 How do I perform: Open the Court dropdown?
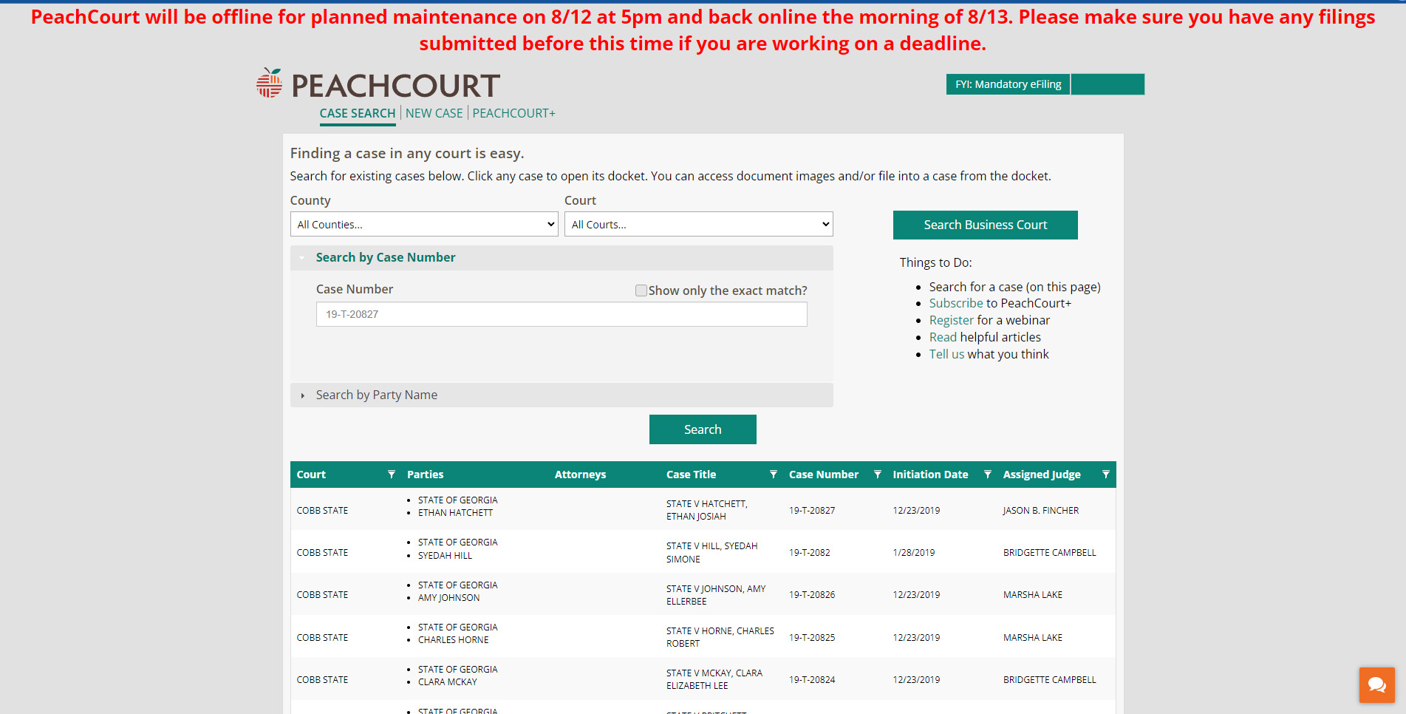699,224
